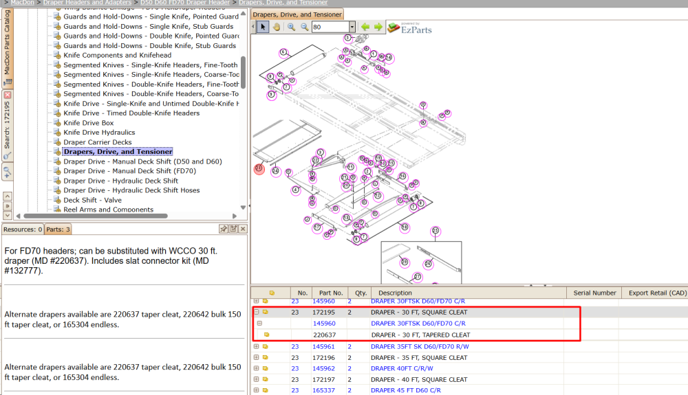The height and width of the screenshot is (395, 688).
Task: Click the highlighted red callout 23 in diagram
Action: (259, 168)
